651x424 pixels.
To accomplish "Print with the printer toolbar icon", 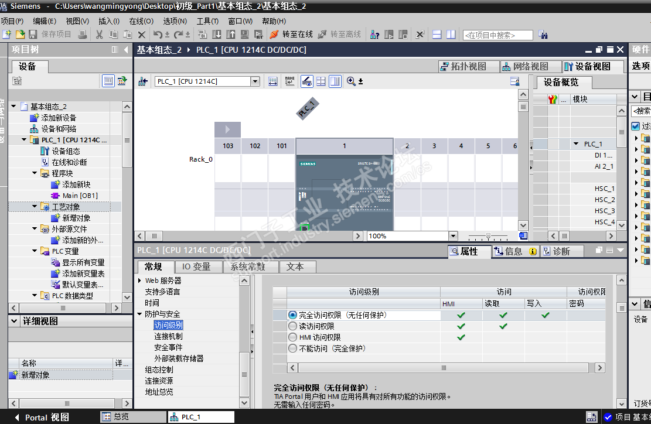I will pos(82,35).
